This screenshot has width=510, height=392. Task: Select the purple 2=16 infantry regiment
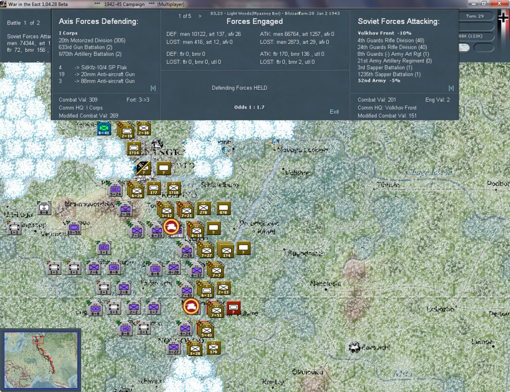(x=125, y=210)
